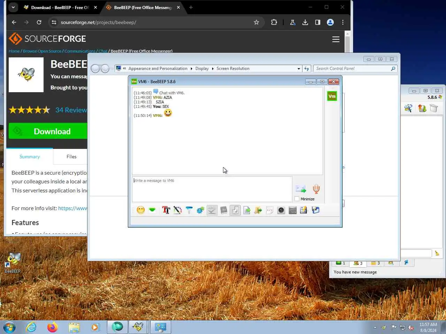
Task: Click the smiley emoji sent by VM6
Action: click(x=168, y=113)
